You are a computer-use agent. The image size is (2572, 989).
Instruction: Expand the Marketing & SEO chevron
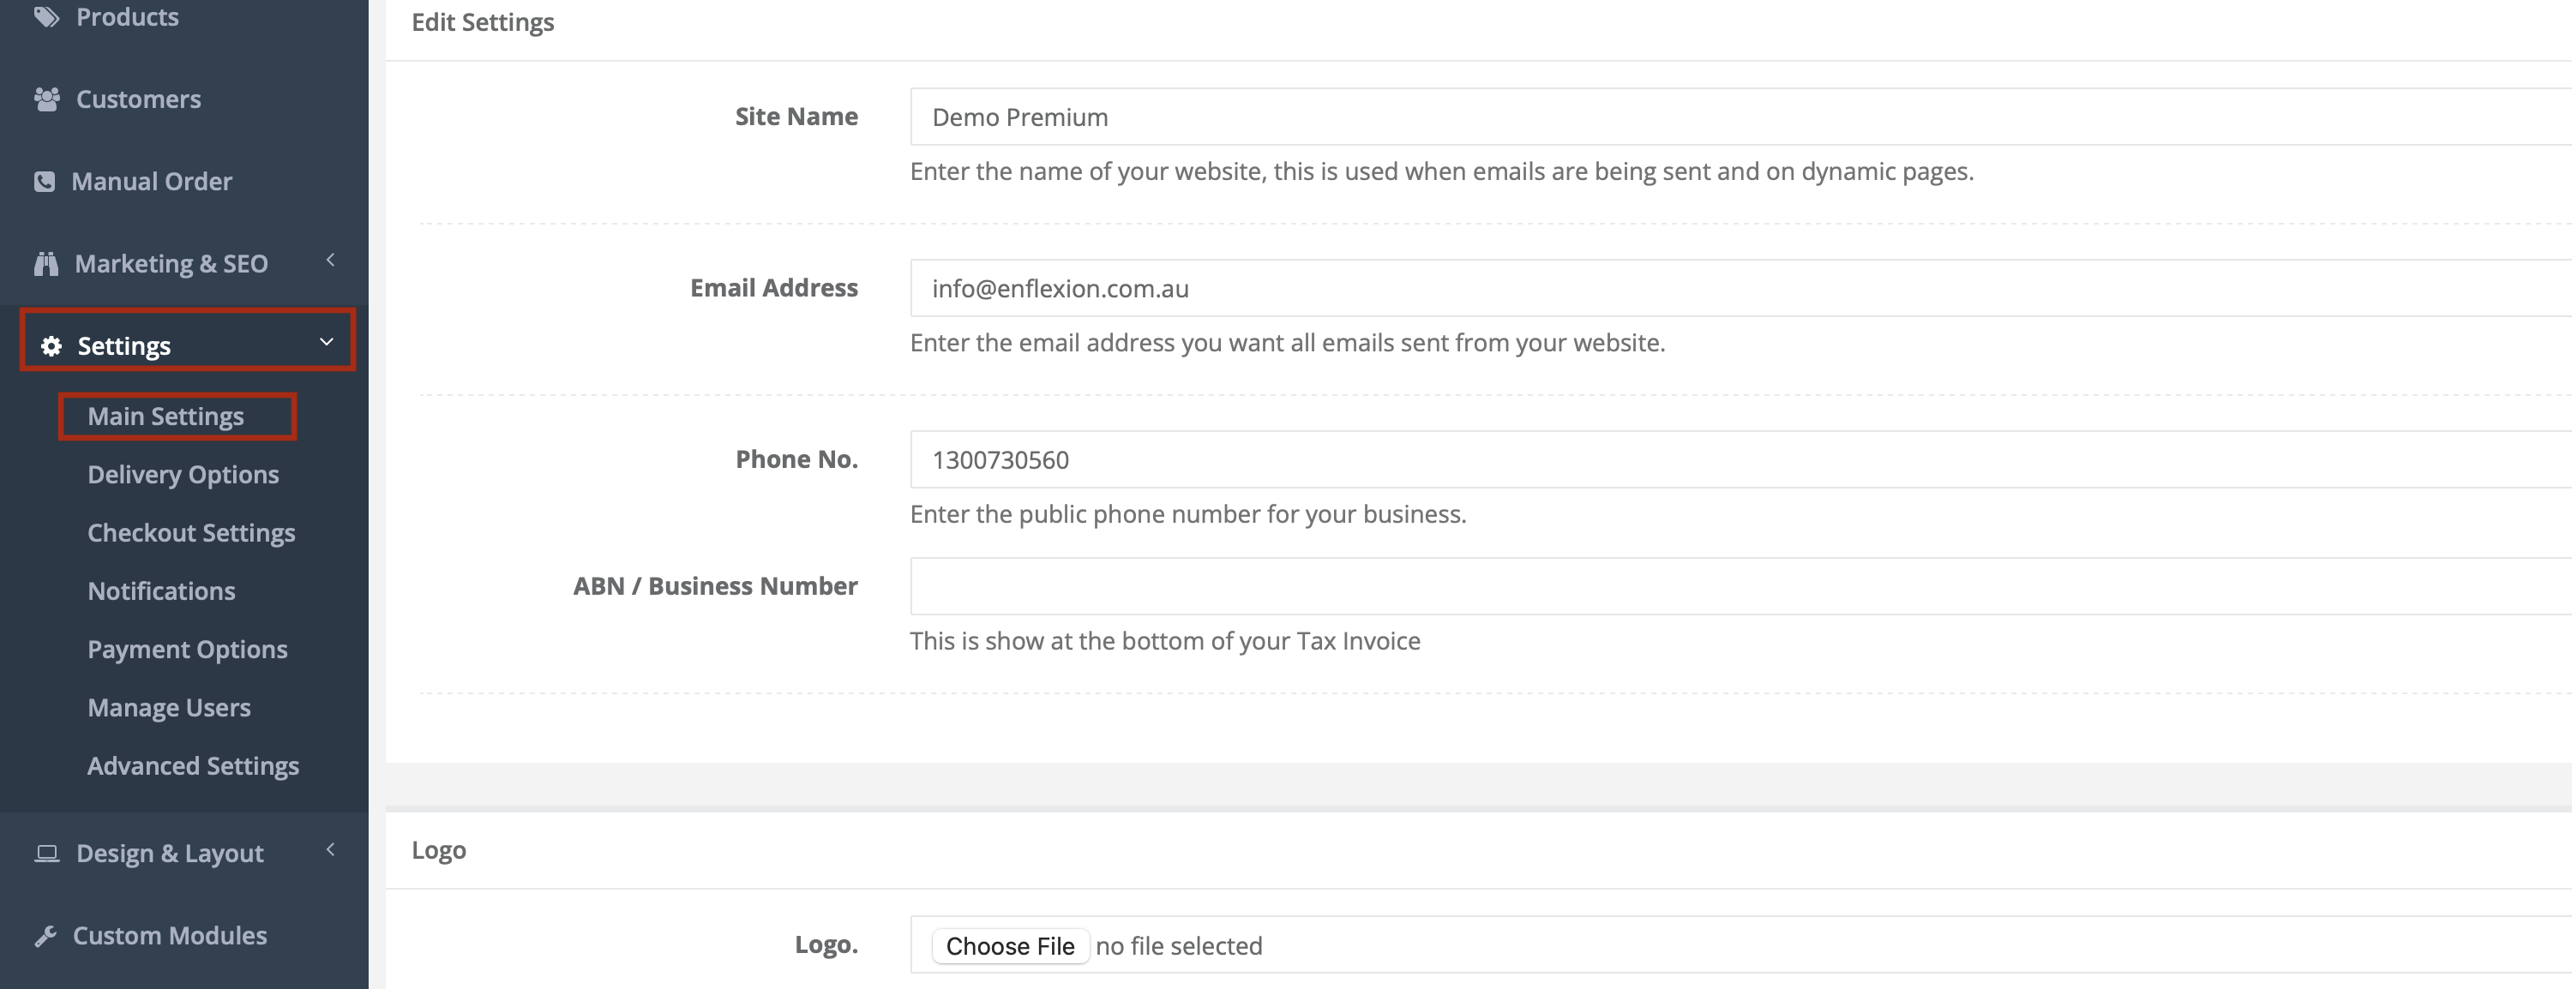(x=330, y=261)
